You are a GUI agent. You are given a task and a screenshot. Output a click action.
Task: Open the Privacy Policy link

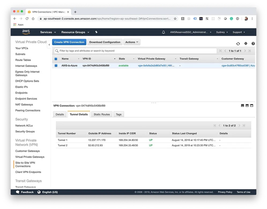click(x=225, y=192)
